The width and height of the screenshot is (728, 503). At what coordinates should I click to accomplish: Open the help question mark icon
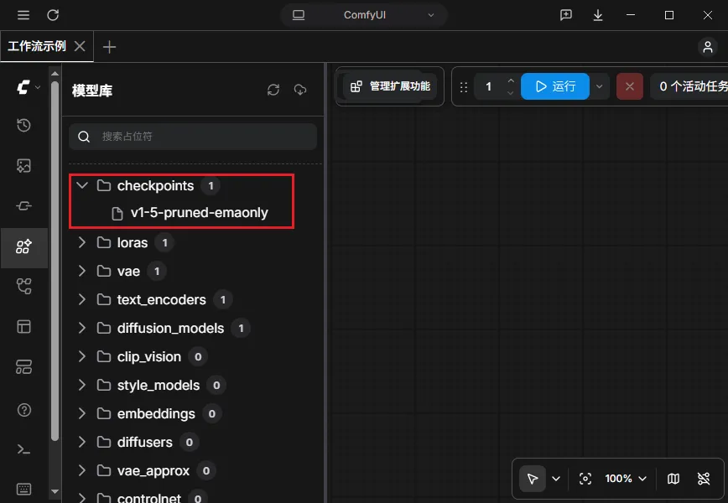(x=23, y=410)
